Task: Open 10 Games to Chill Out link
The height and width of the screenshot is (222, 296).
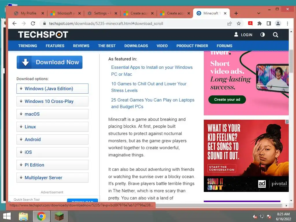Action: point(149,87)
